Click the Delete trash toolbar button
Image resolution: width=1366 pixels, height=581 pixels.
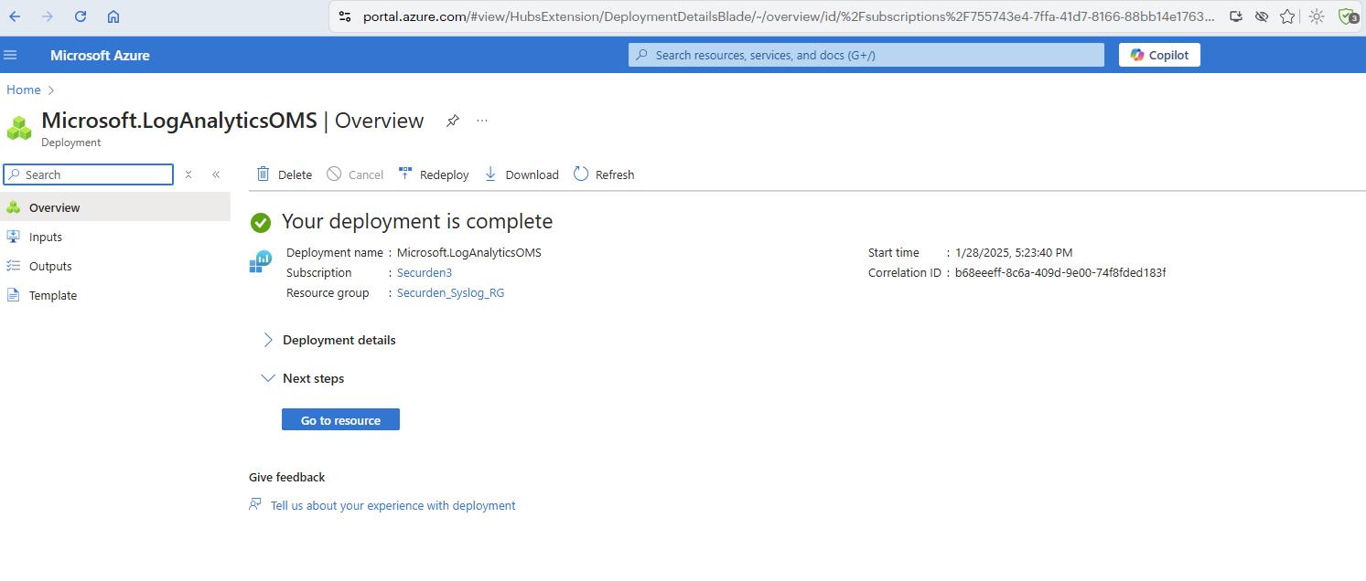click(x=284, y=174)
